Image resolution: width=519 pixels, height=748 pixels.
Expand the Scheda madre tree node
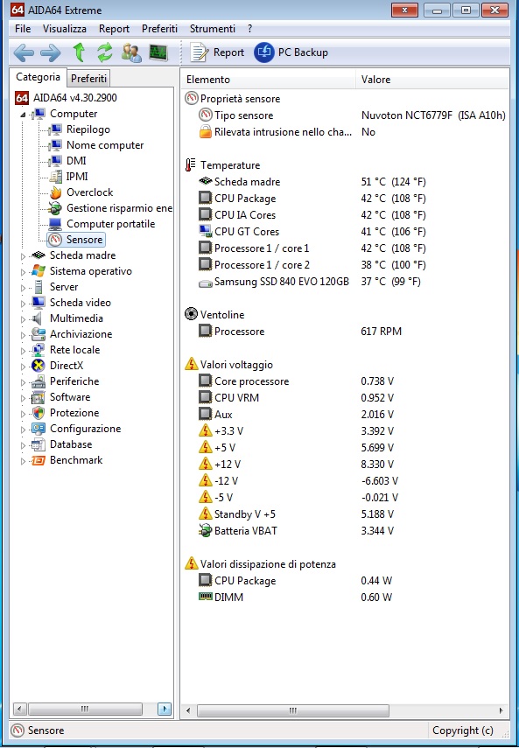(x=23, y=256)
